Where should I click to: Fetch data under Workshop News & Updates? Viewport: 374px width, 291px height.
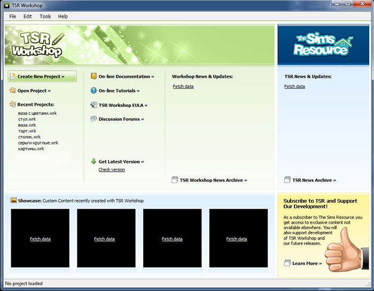click(x=183, y=86)
